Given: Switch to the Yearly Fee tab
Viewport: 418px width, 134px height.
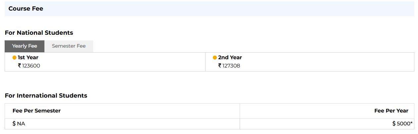Looking at the screenshot, I should [25, 46].
